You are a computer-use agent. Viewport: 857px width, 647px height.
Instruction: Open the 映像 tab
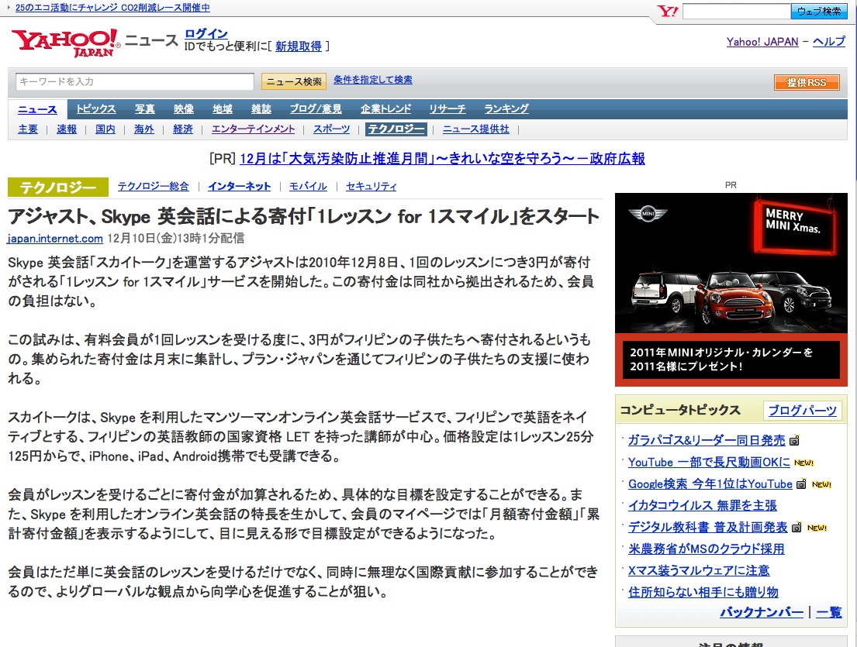point(184,109)
